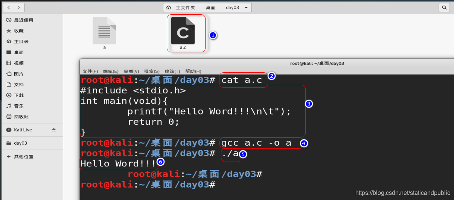Select the compiled file named a
This screenshot has height=200, width=454.
104,33
